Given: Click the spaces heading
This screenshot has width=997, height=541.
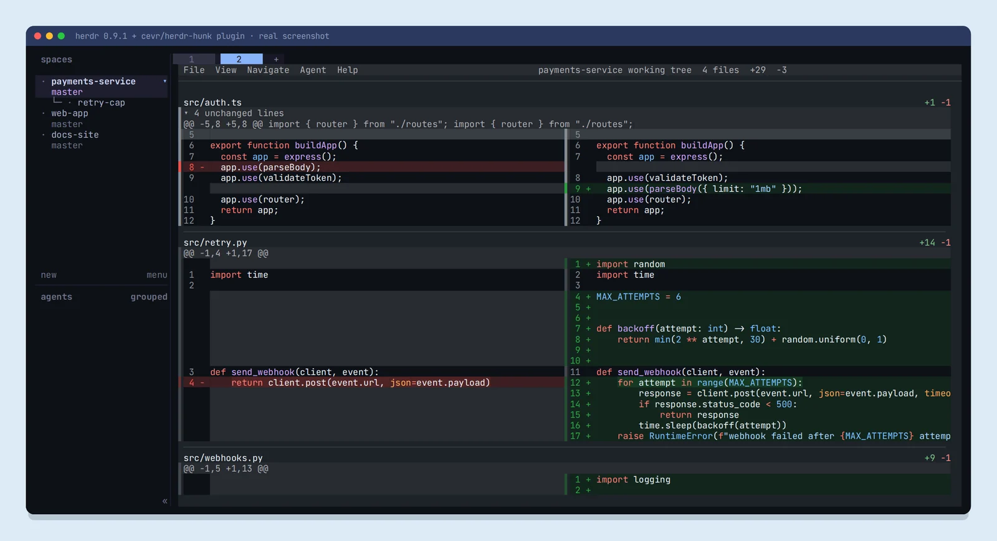Looking at the screenshot, I should tap(57, 60).
